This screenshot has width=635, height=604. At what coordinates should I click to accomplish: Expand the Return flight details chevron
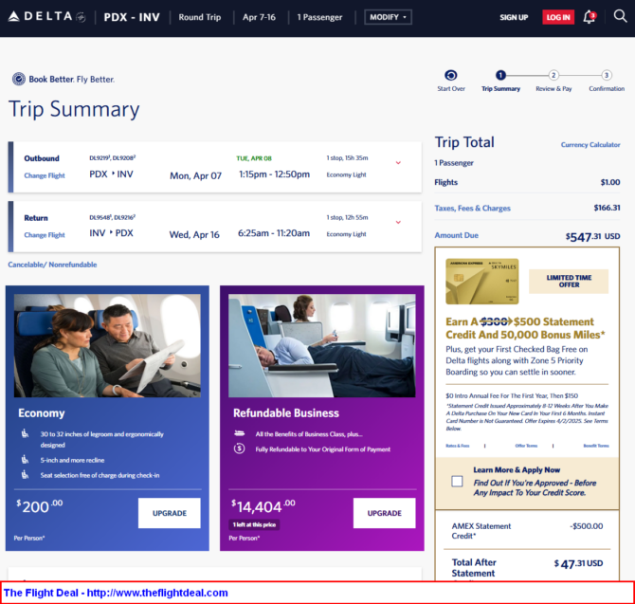(x=398, y=223)
